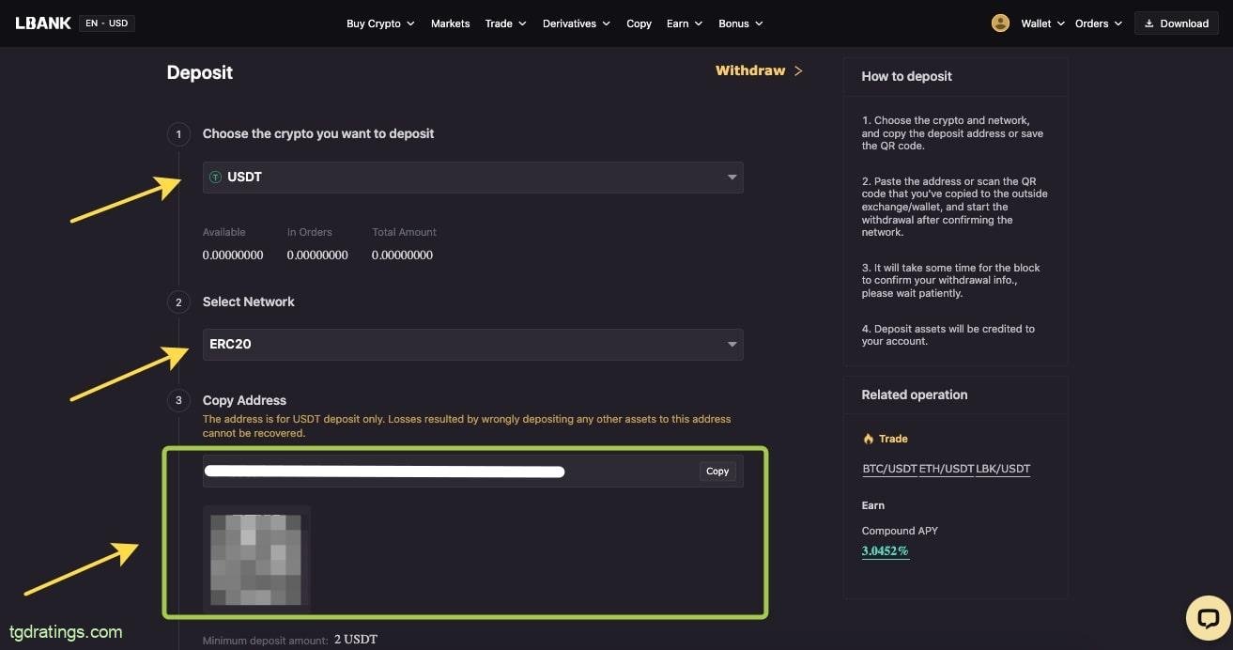Expand the Wallet dropdown menu

[1042, 23]
